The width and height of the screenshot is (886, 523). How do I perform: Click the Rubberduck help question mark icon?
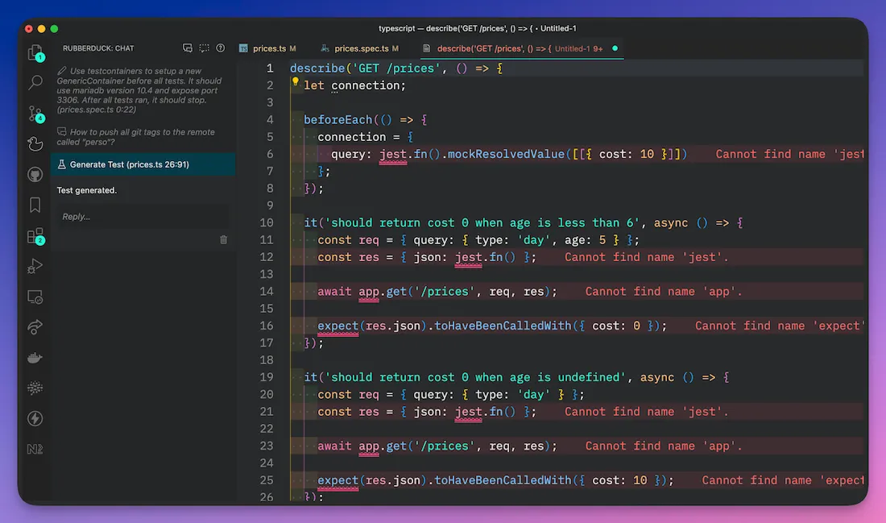pos(220,48)
